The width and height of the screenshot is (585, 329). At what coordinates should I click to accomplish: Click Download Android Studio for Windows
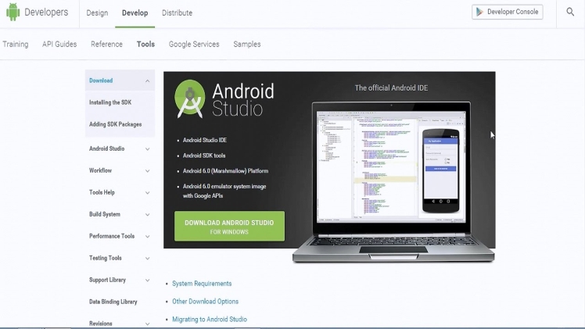pos(229,227)
